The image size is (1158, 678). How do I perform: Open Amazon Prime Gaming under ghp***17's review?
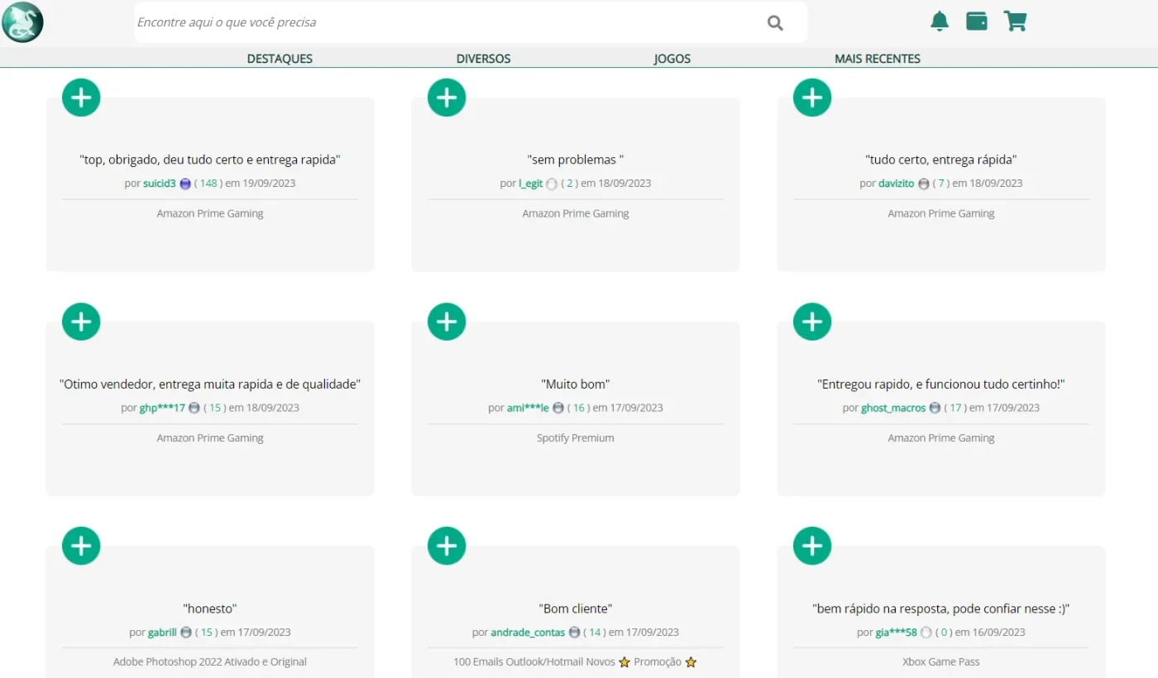210,438
